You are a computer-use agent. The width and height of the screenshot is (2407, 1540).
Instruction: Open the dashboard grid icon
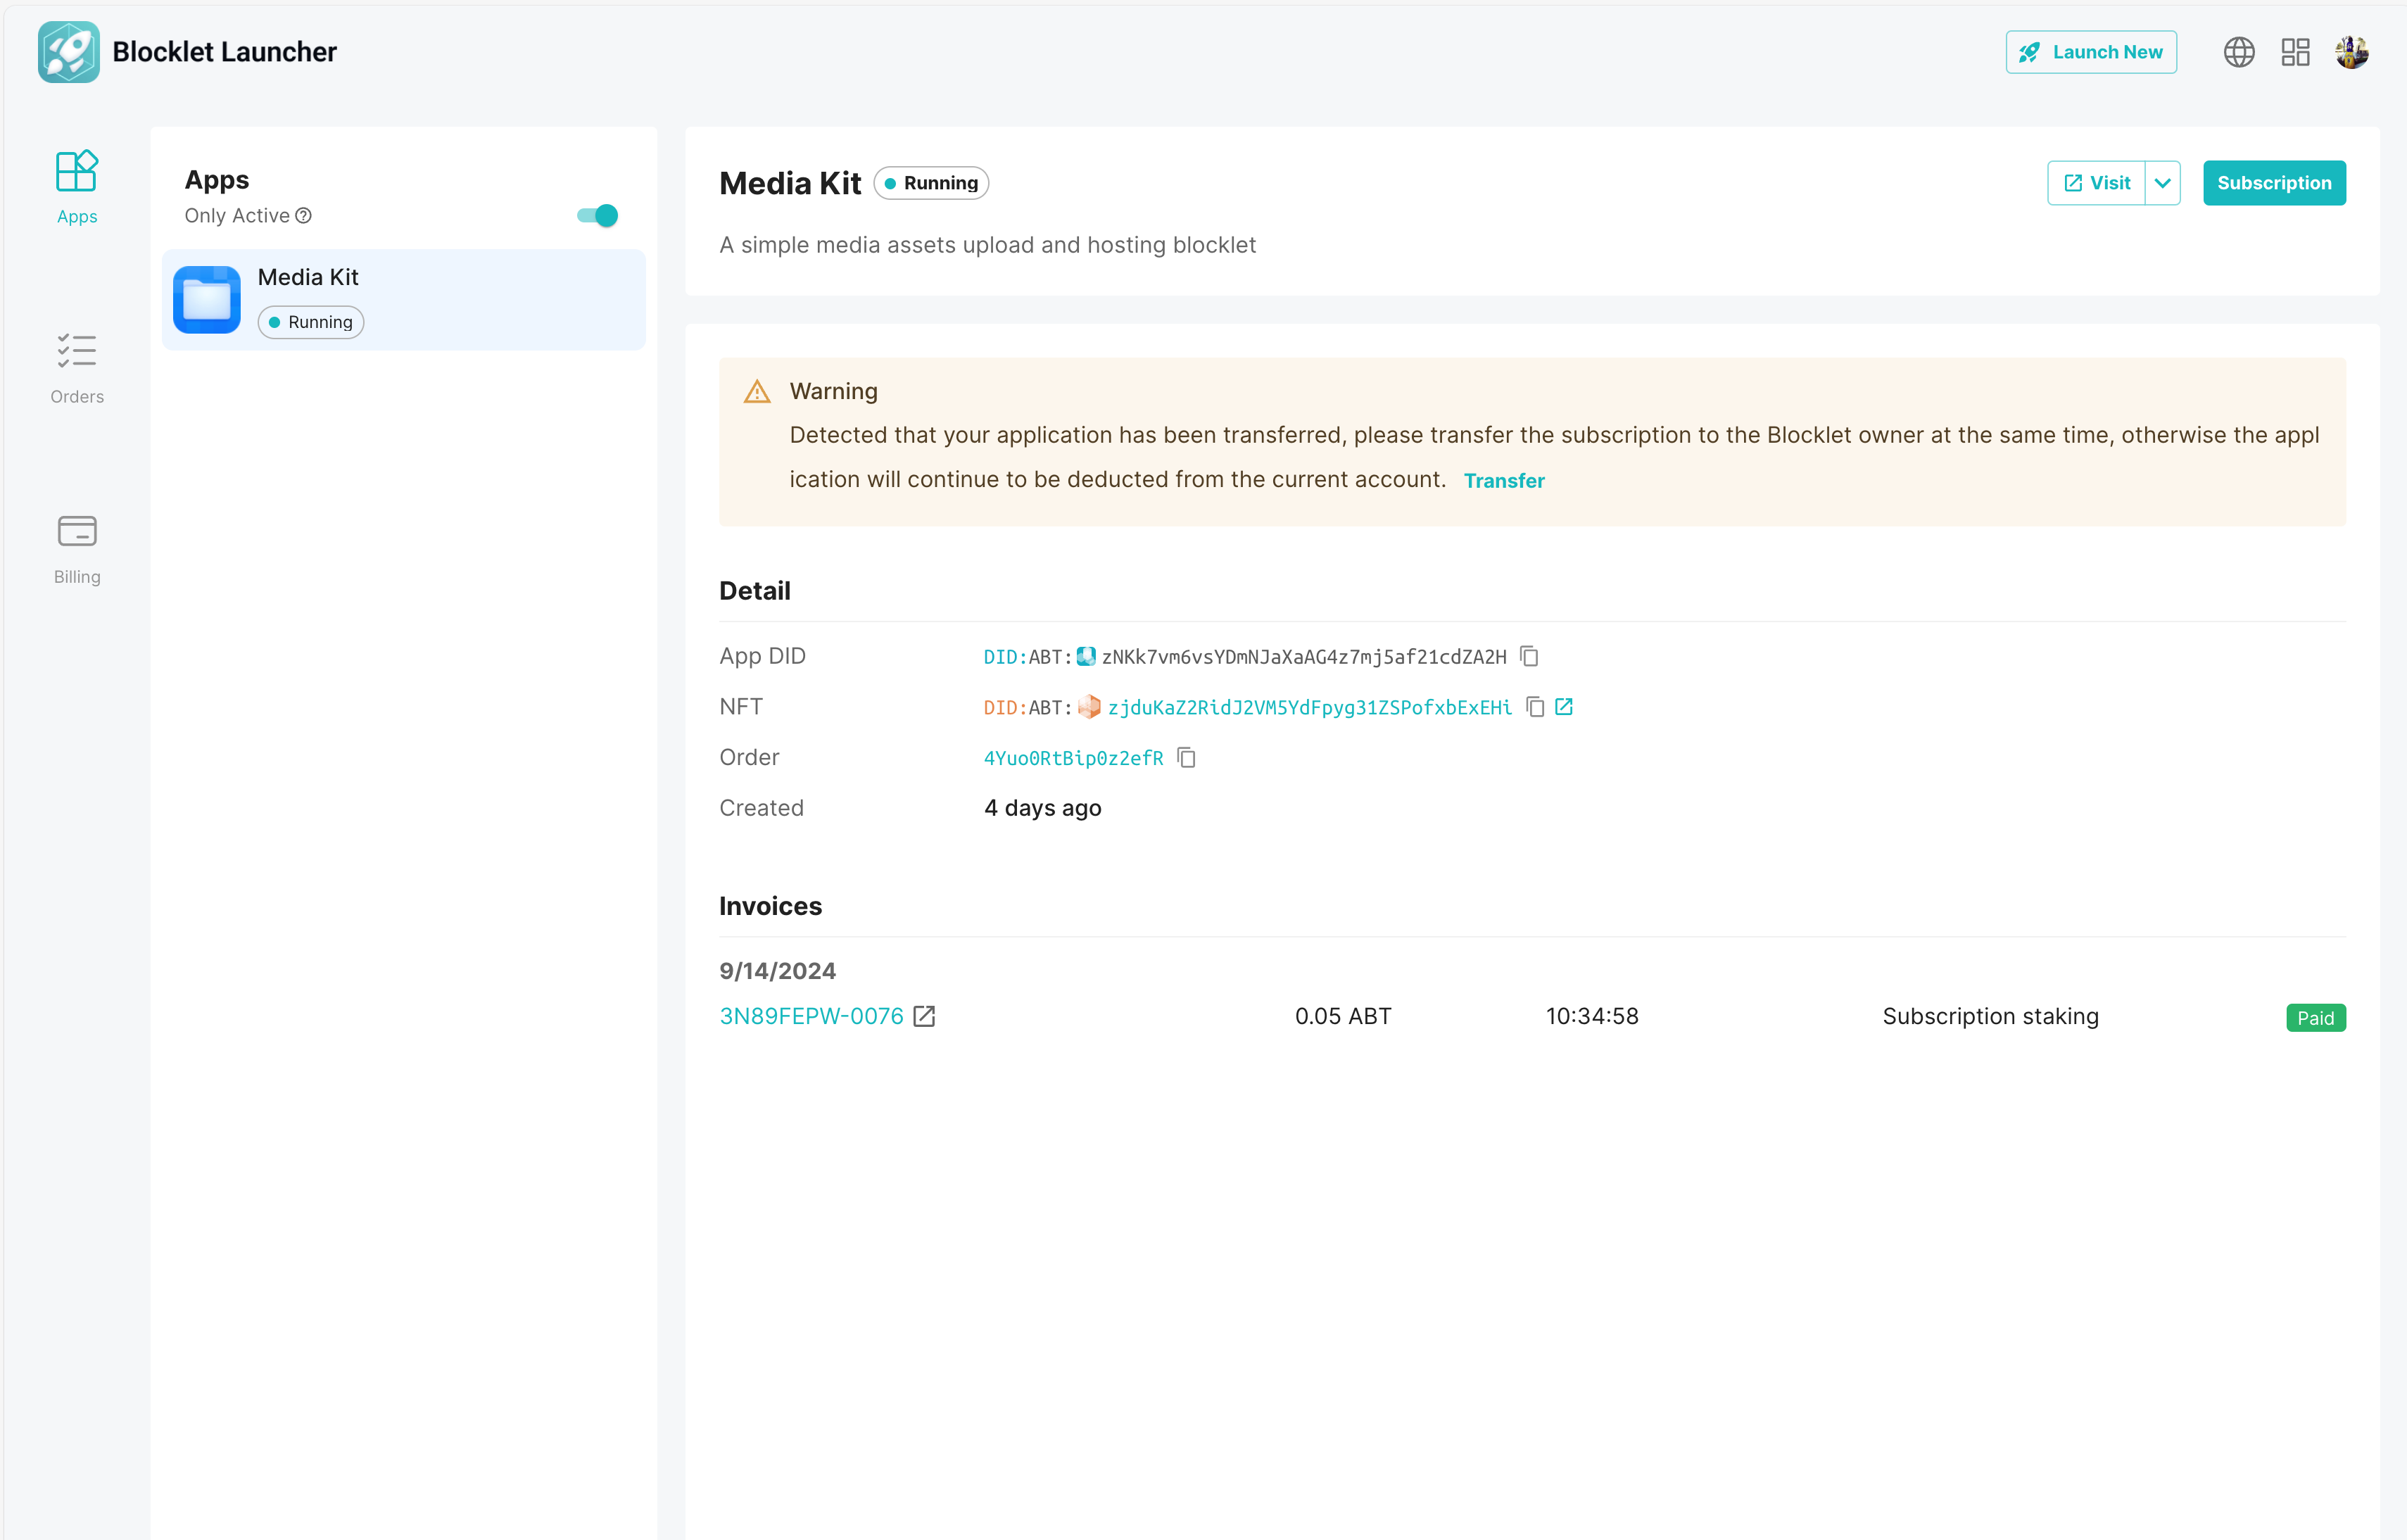[x=2295, y=52]
